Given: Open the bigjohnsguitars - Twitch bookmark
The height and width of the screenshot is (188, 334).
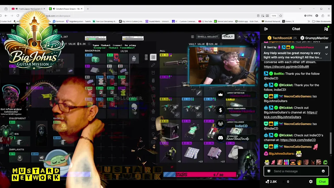Looking at the screenshot, I should coord(78,21).
